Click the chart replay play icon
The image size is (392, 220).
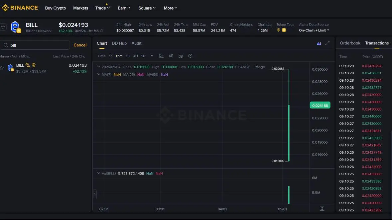coord(190,56)
